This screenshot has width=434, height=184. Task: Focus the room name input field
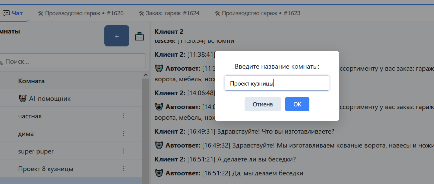pos(277,83)
